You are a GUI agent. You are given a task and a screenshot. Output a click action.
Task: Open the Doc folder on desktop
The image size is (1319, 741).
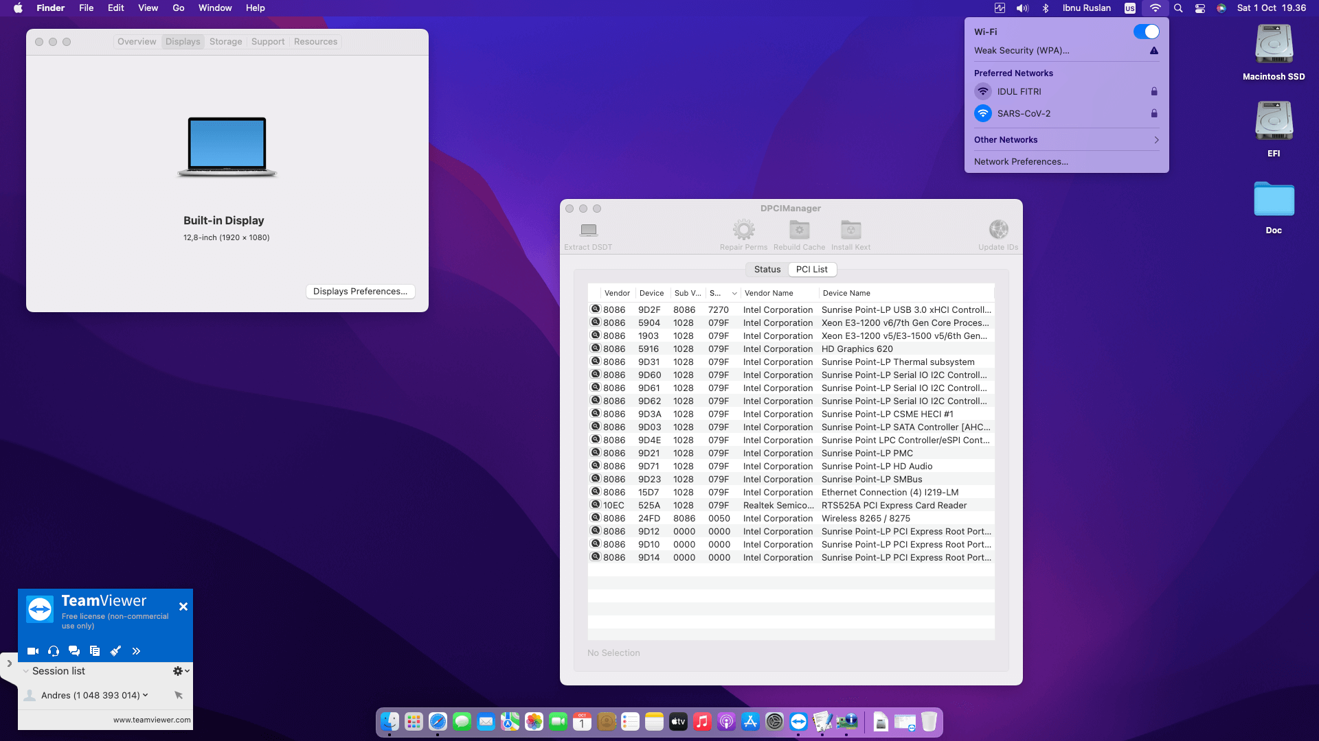1274,200
